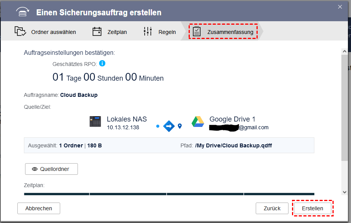
Task: Click the Lokales NAS label
Action: (127, 119)
